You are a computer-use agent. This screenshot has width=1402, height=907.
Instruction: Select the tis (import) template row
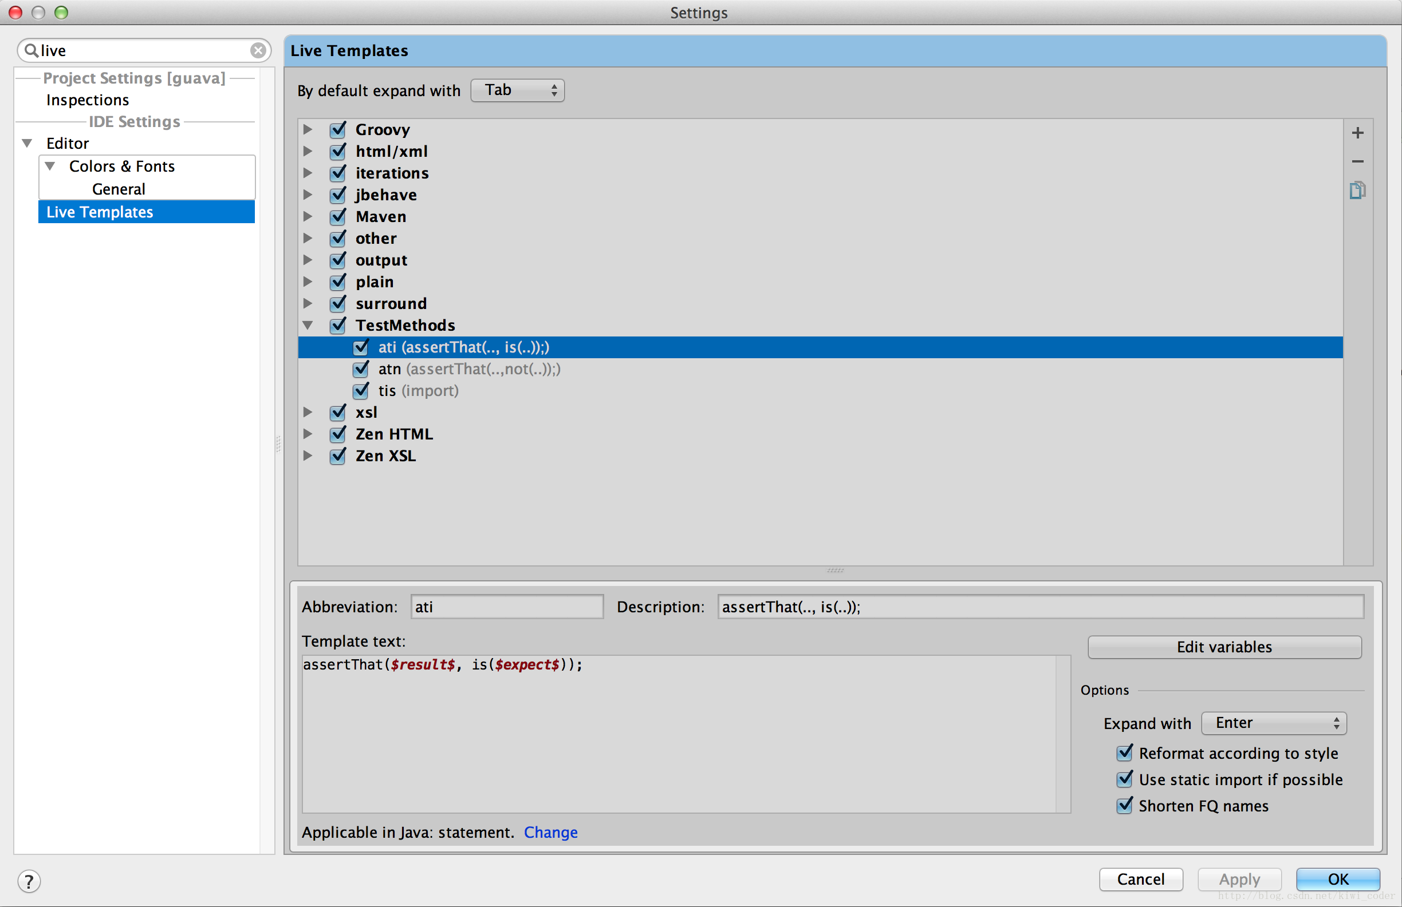(821, 391)
